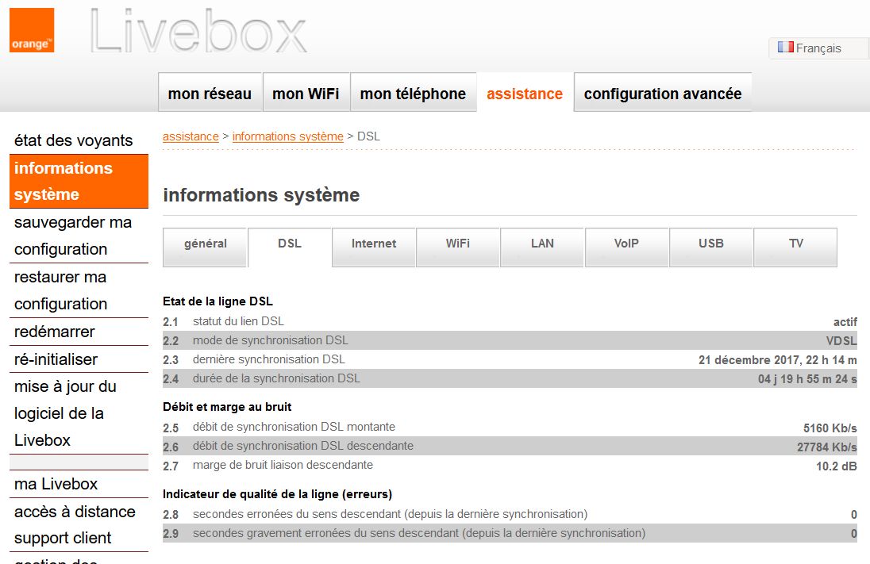Open the configuration avancée tab
This screenshot has width=870, height=564.
662,94
